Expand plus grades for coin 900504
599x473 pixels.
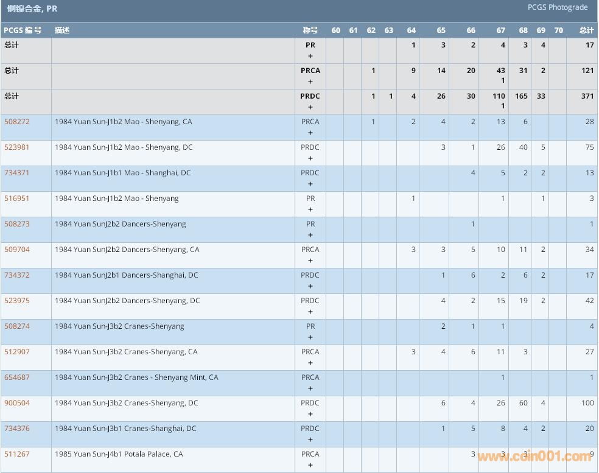[310, 414]
